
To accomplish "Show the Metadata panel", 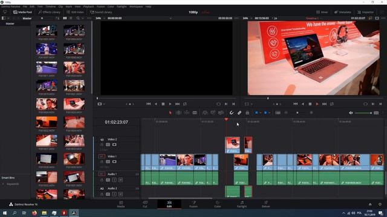I will (343, 12).
